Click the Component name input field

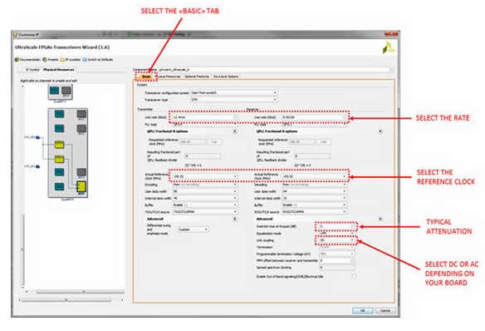coord(276,70)
